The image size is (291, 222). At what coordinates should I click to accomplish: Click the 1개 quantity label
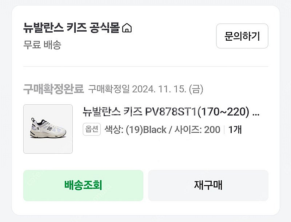coord(235,130)
